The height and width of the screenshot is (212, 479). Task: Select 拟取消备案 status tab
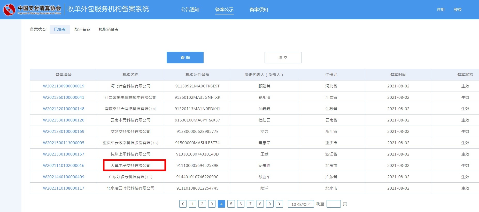(109, 29)
